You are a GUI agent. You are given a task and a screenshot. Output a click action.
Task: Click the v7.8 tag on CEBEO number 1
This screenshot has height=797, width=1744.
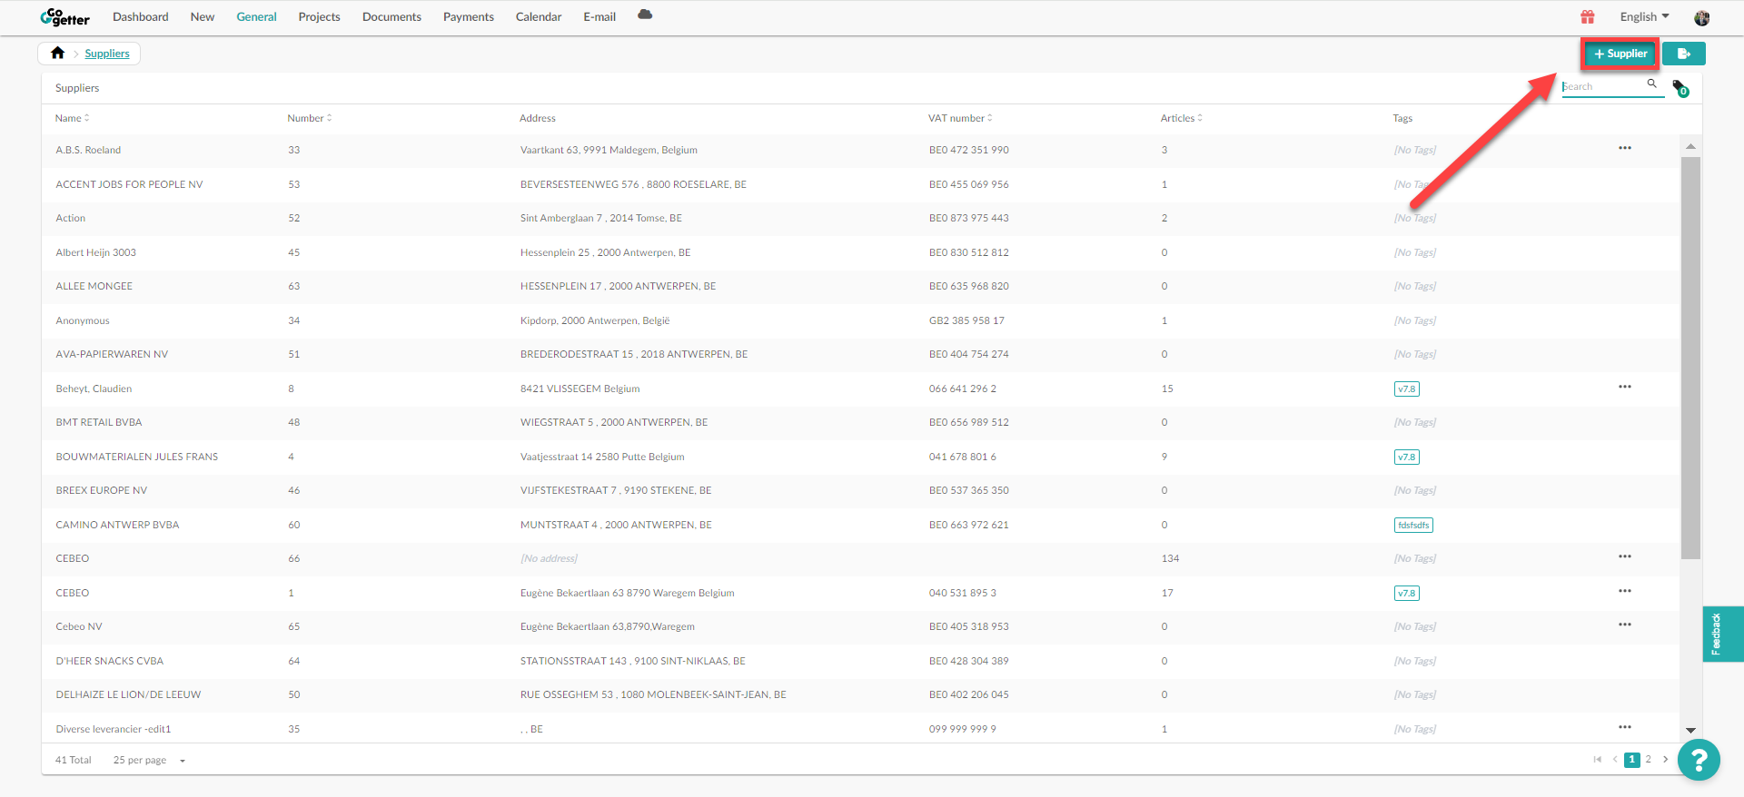1407,593
